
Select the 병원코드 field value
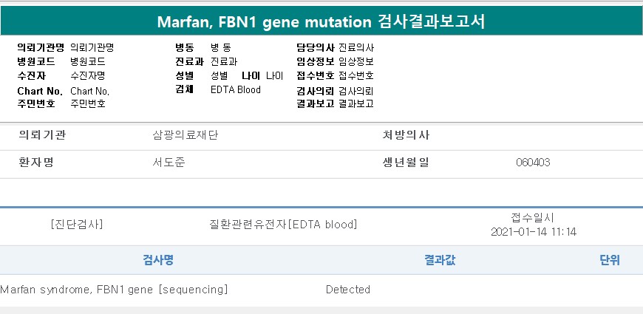pyautogui.click(x=87, y=61)
